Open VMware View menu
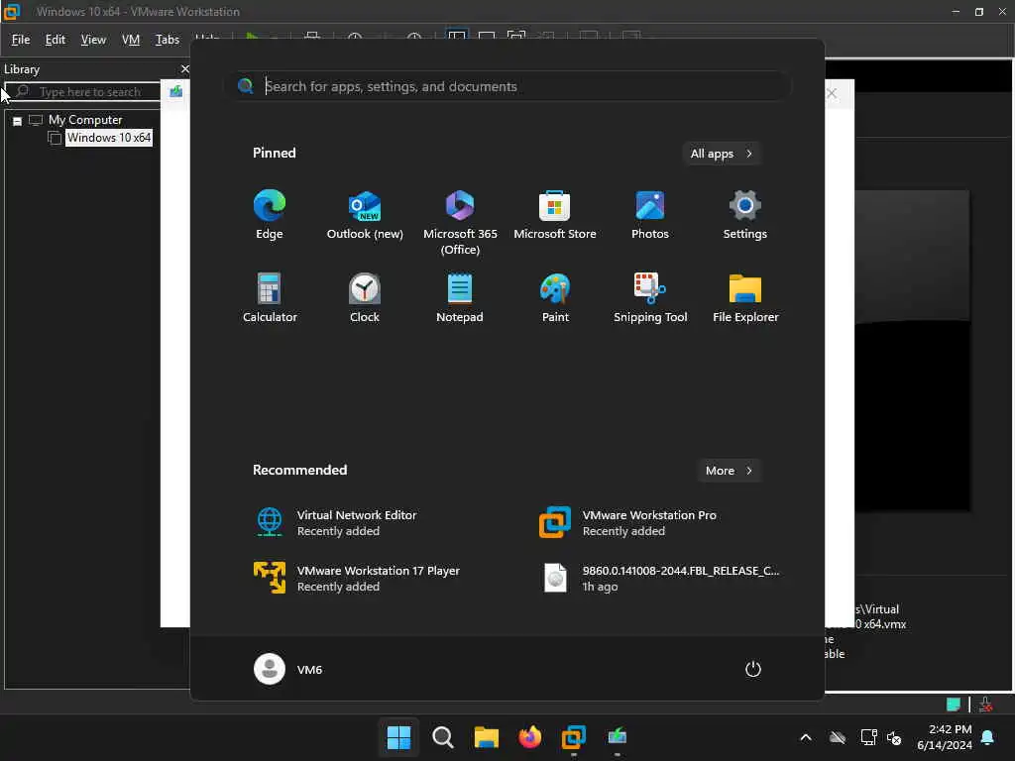The image size is (1015, 761). coord(93,40)
